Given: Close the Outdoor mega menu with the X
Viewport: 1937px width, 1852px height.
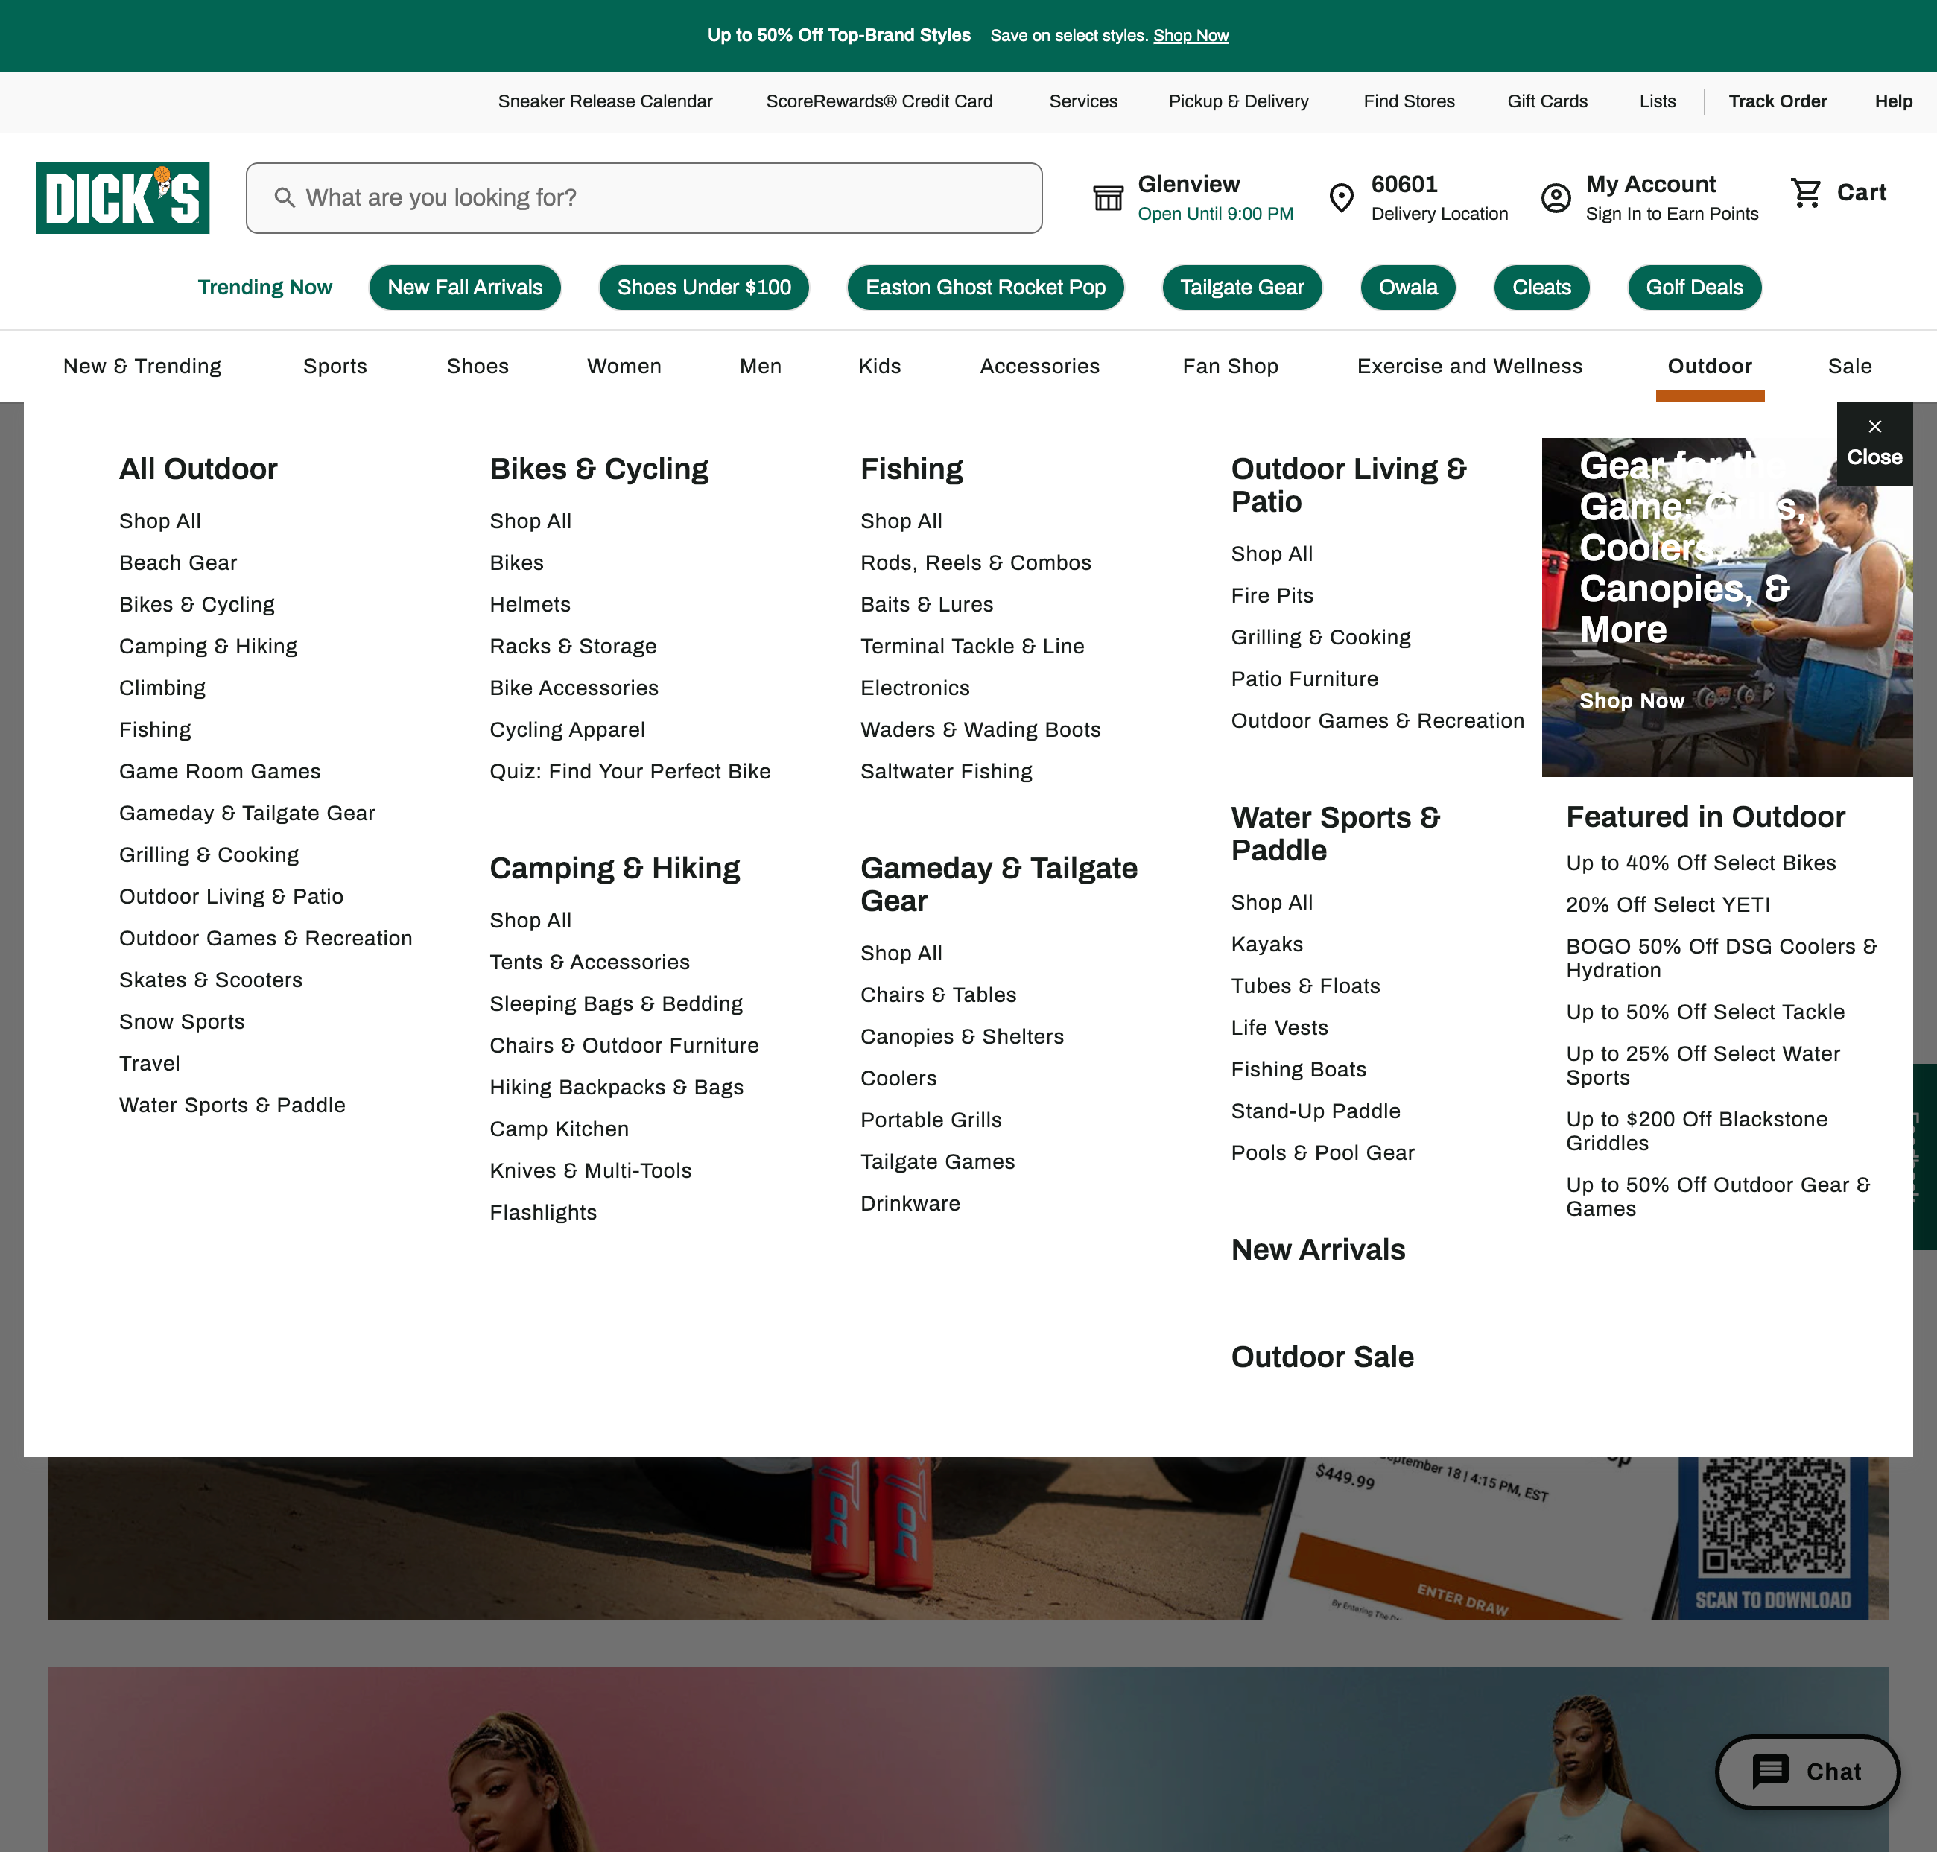Looking at the screenshot, I should pos(1875,426).
